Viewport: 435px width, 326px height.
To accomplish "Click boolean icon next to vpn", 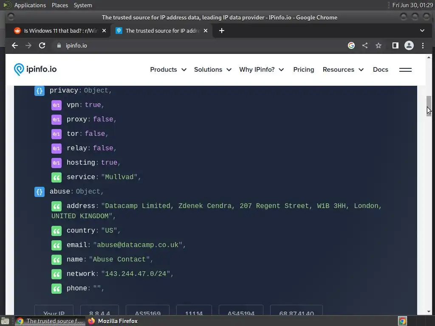I will tap(56, 105).
